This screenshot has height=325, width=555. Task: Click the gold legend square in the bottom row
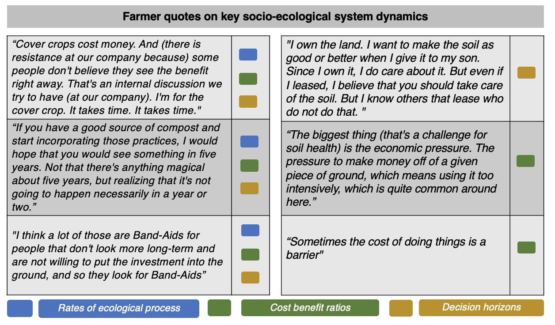click(401, 308)
